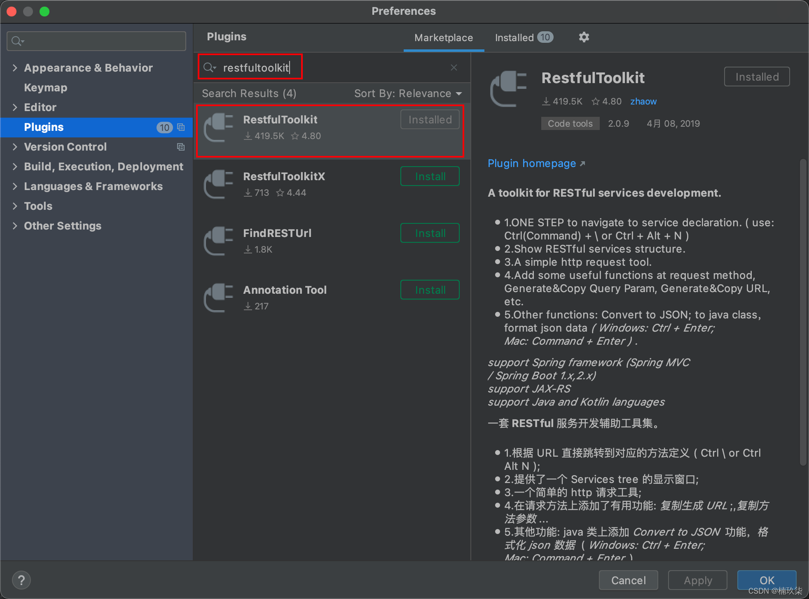Open the Sort By: Relevance dropdown

coord(408,93)
